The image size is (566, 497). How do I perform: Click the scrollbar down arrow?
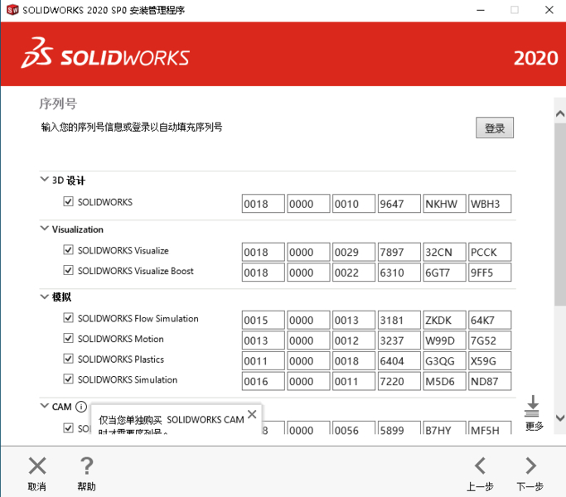(560, 418)
